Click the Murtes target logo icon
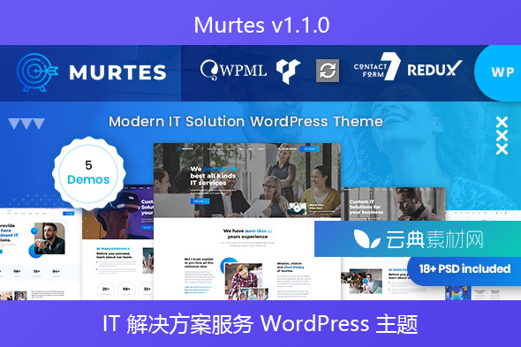Viewport: 521px width, 347px height. [37, 72]
